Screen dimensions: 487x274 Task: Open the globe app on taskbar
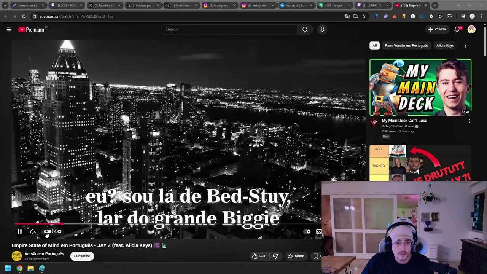click(42, 268)
